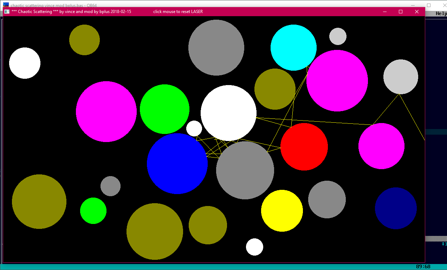Minimize the Chaotic Scattering window

(385, 12)
